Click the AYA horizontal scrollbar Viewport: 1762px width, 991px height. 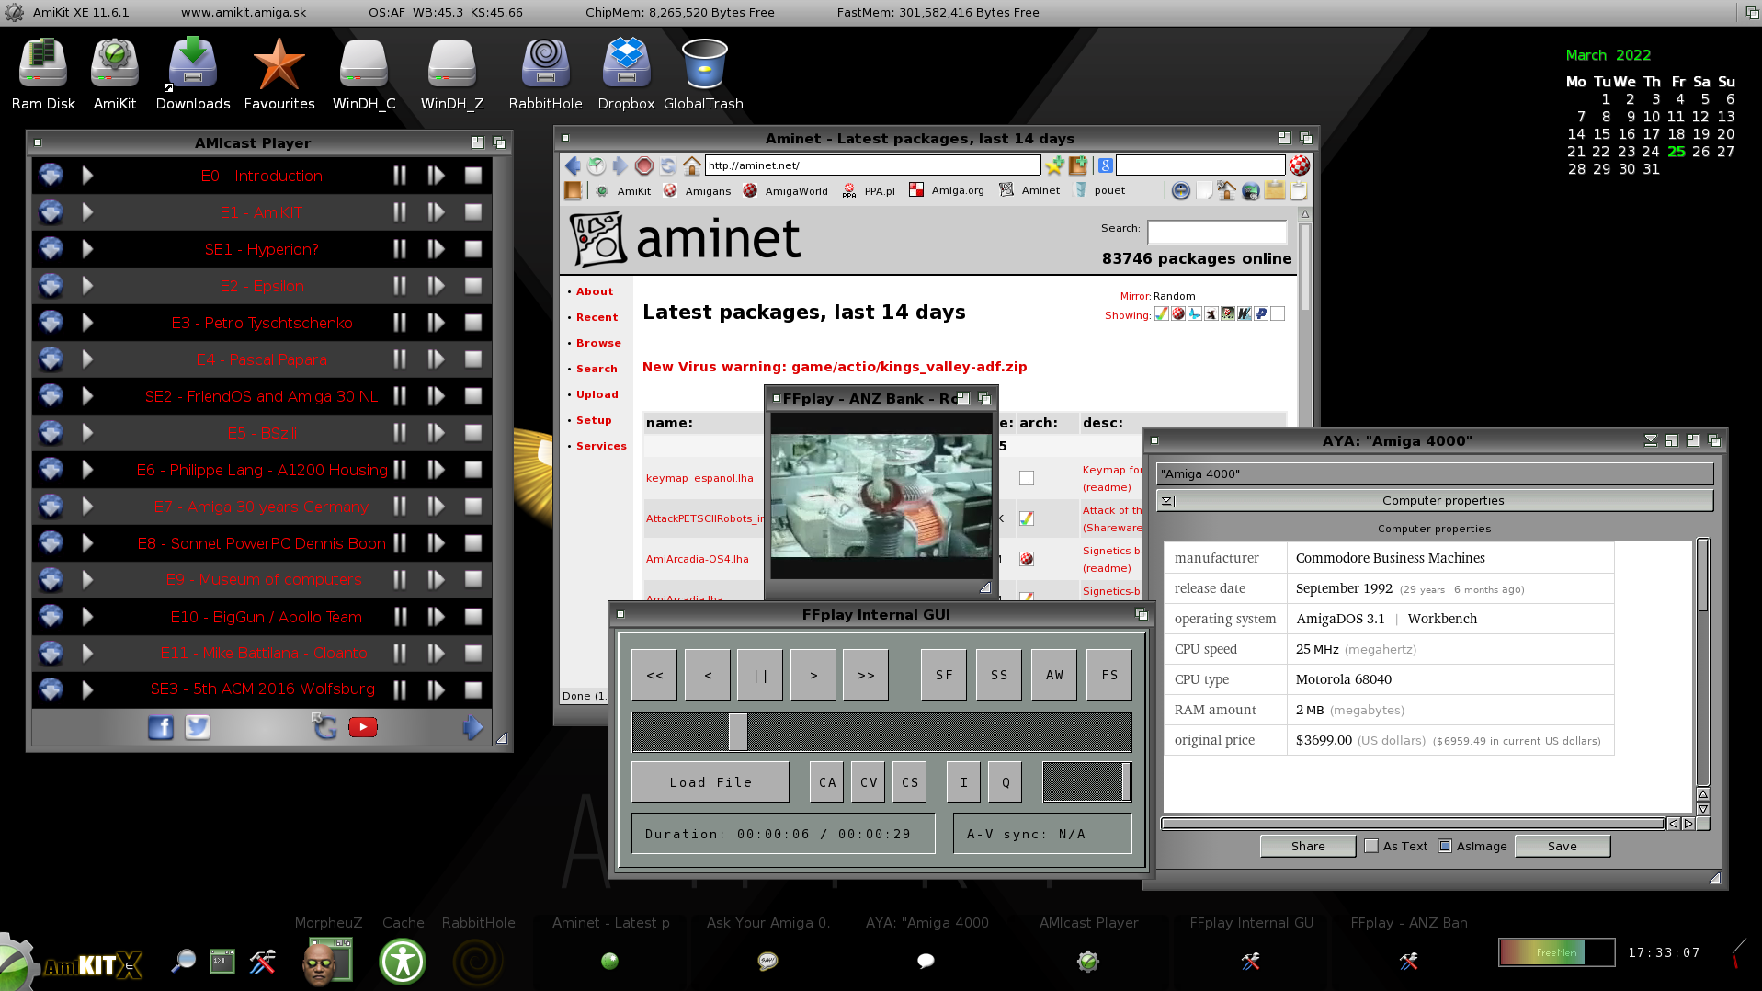(x=1412, y=823)
